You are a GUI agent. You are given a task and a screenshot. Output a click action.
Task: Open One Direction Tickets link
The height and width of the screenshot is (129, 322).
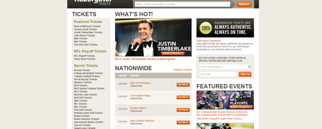click(x=86, y=45)
